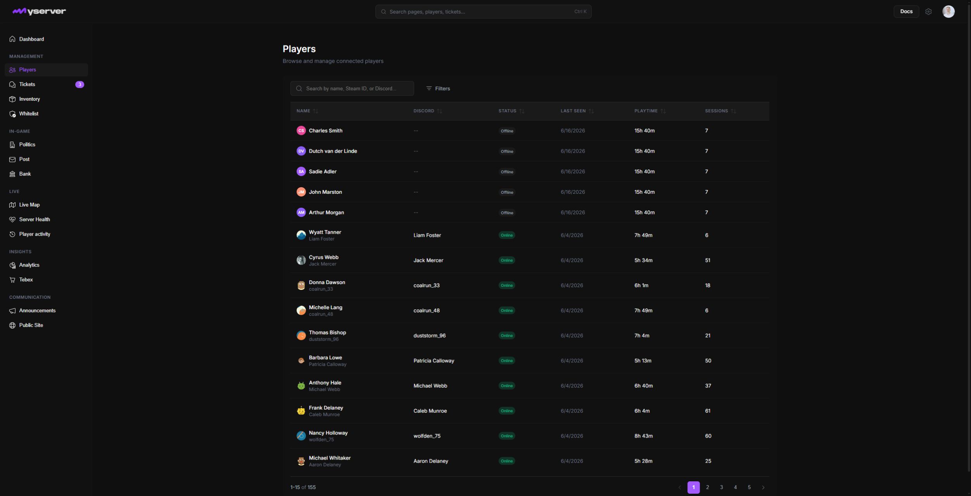The height and width of the screenshot is (496, 971).
Task: Open settings with the gear icon
Action: click(928, 12)
